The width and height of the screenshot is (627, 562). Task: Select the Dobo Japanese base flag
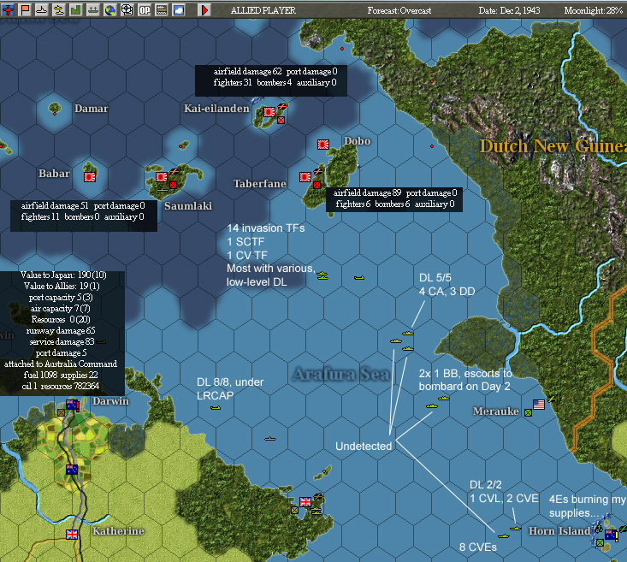coord(323,145)
